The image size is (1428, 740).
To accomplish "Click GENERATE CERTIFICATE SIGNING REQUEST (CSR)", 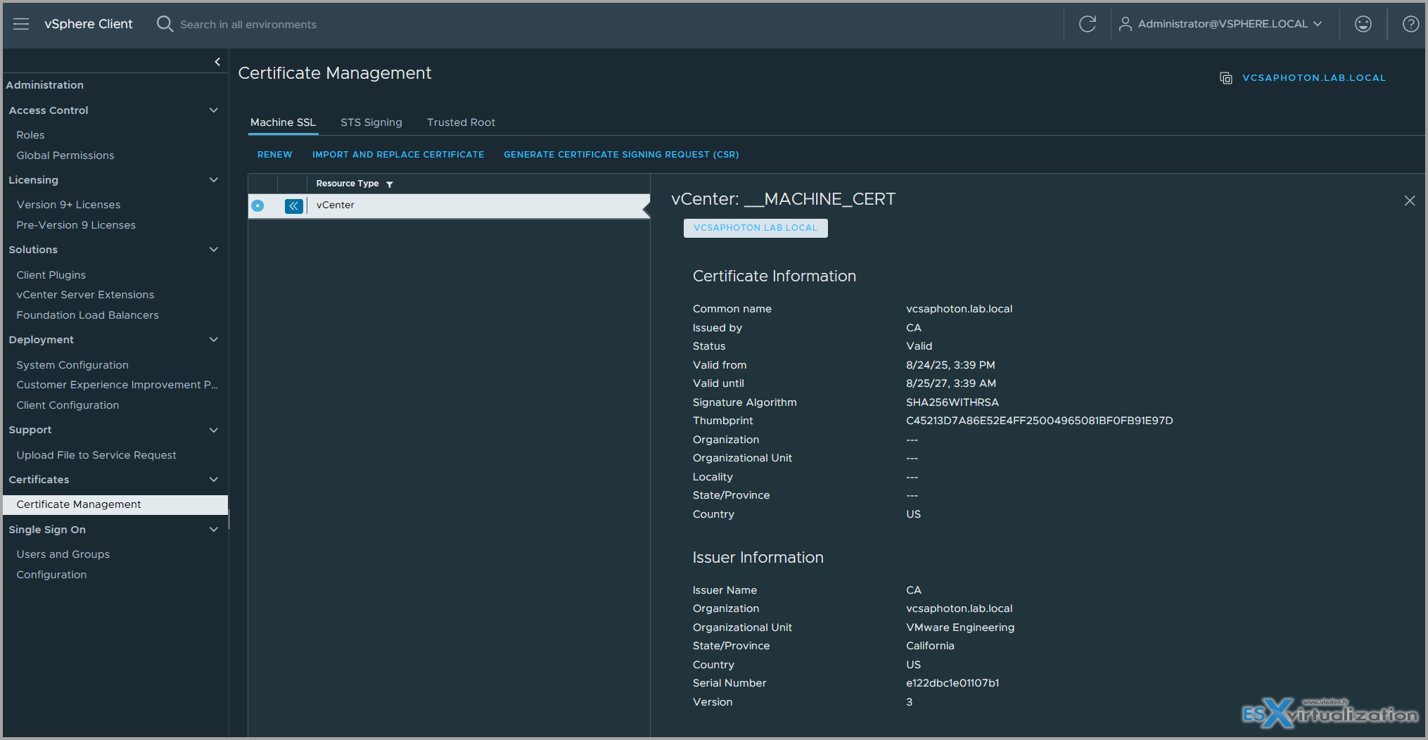I will pos(621,155).
